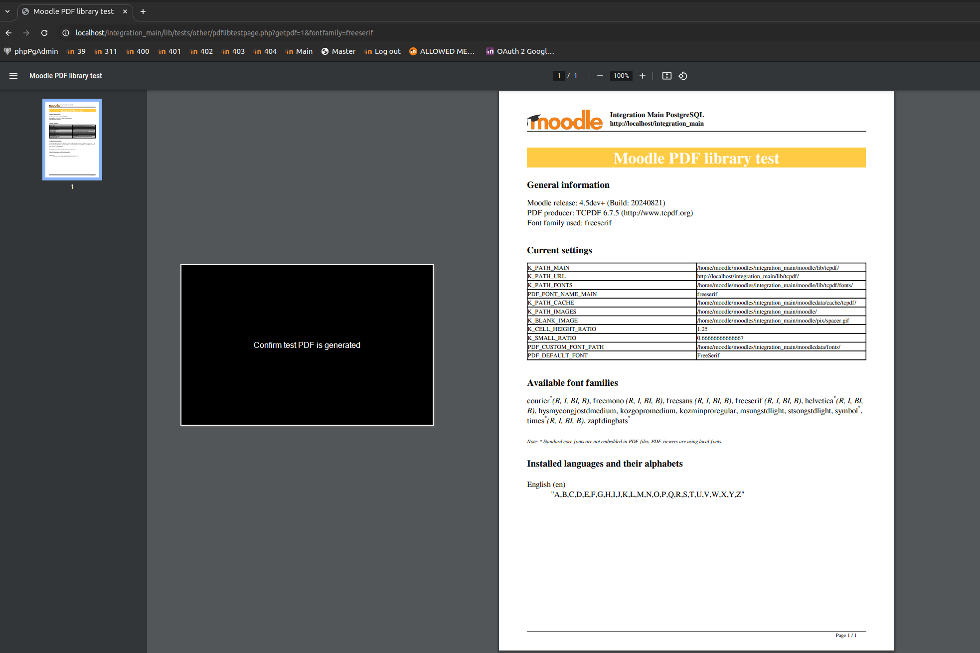The image size is (980, 653).
Task: Click the 1.25 value cell
Action: tap(781, 329)
